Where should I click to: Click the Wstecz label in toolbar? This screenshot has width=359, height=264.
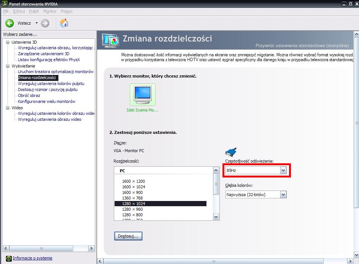[x=24, y=23]
